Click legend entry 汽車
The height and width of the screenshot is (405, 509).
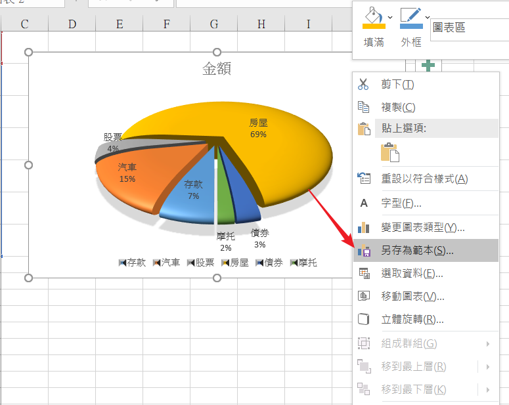click(167, 263)
